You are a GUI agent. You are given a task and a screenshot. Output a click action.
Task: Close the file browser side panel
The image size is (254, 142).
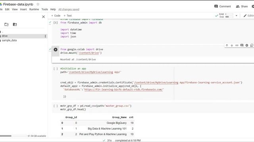point(43,17)
